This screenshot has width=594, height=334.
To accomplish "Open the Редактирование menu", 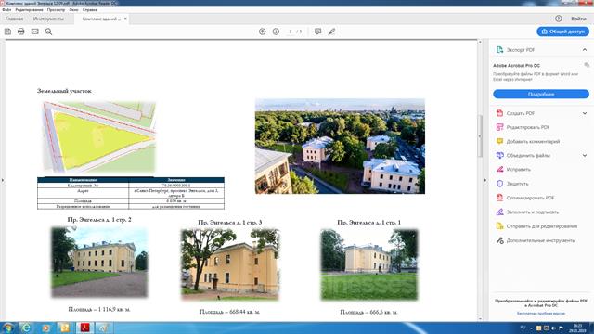I will (x=29, y=10).
